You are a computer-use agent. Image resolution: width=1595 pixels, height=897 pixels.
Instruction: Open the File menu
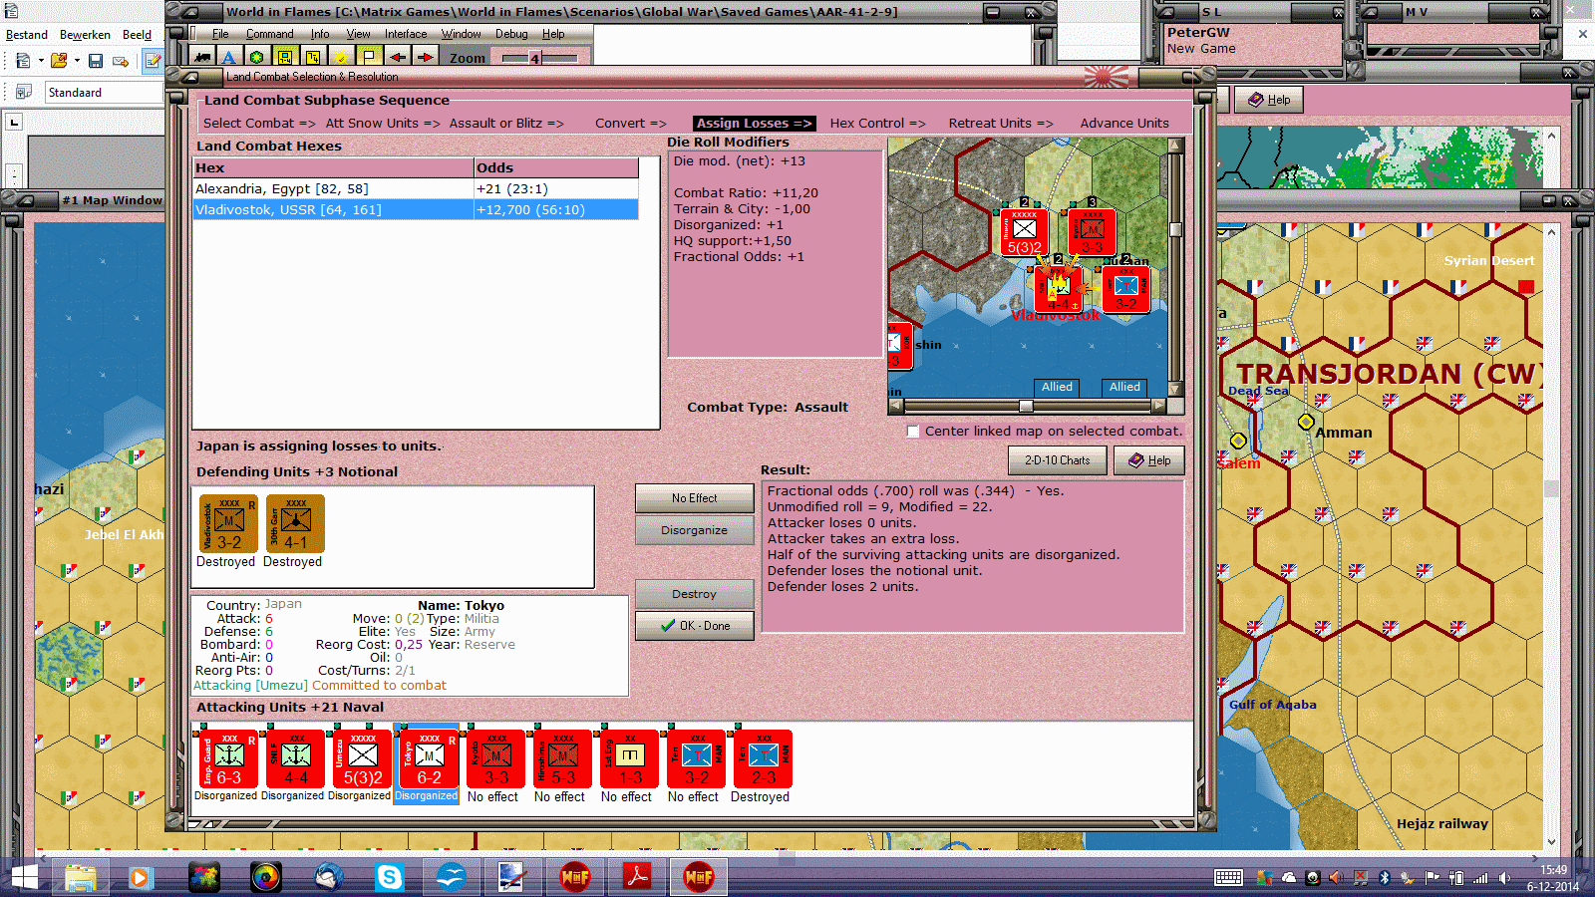220,34
